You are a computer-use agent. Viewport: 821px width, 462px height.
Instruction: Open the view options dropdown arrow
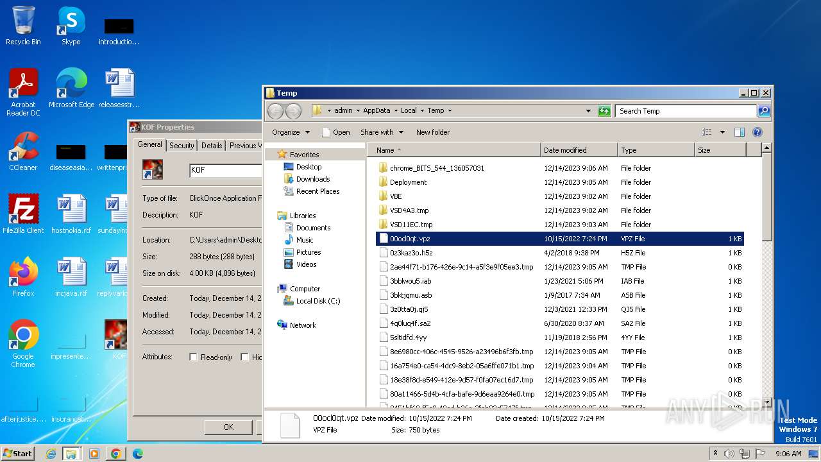(x=722, y=132)
